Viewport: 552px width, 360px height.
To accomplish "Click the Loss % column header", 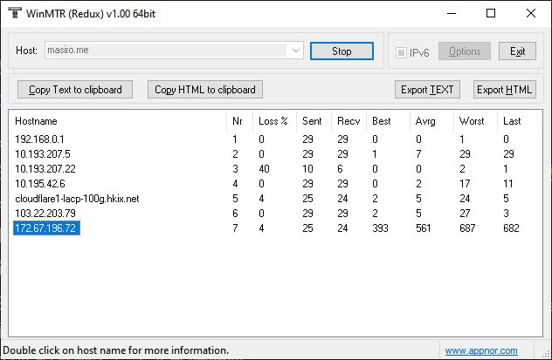I will (273, 121).
